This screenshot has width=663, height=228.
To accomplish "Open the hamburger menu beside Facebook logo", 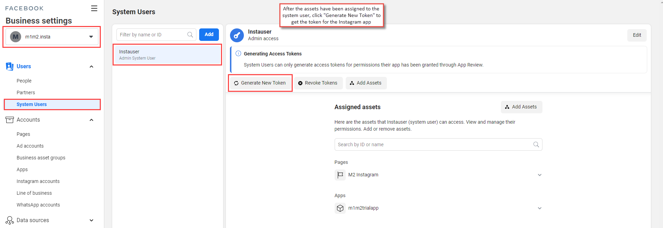I will (x=94, y=8).
